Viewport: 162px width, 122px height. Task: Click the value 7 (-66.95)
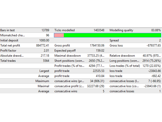(x=154, y=81)
